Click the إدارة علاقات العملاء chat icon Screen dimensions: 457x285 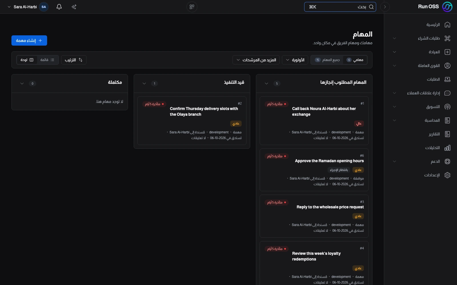(447, 93)
